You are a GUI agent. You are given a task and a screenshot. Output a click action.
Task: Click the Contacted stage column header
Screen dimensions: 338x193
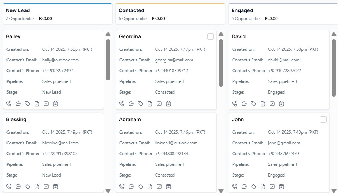pos(132,11)
